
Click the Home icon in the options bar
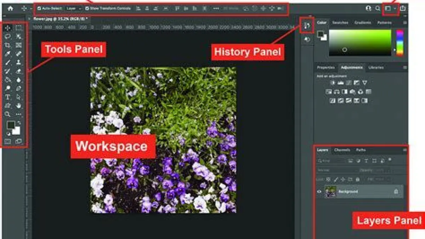coord(10,8)
